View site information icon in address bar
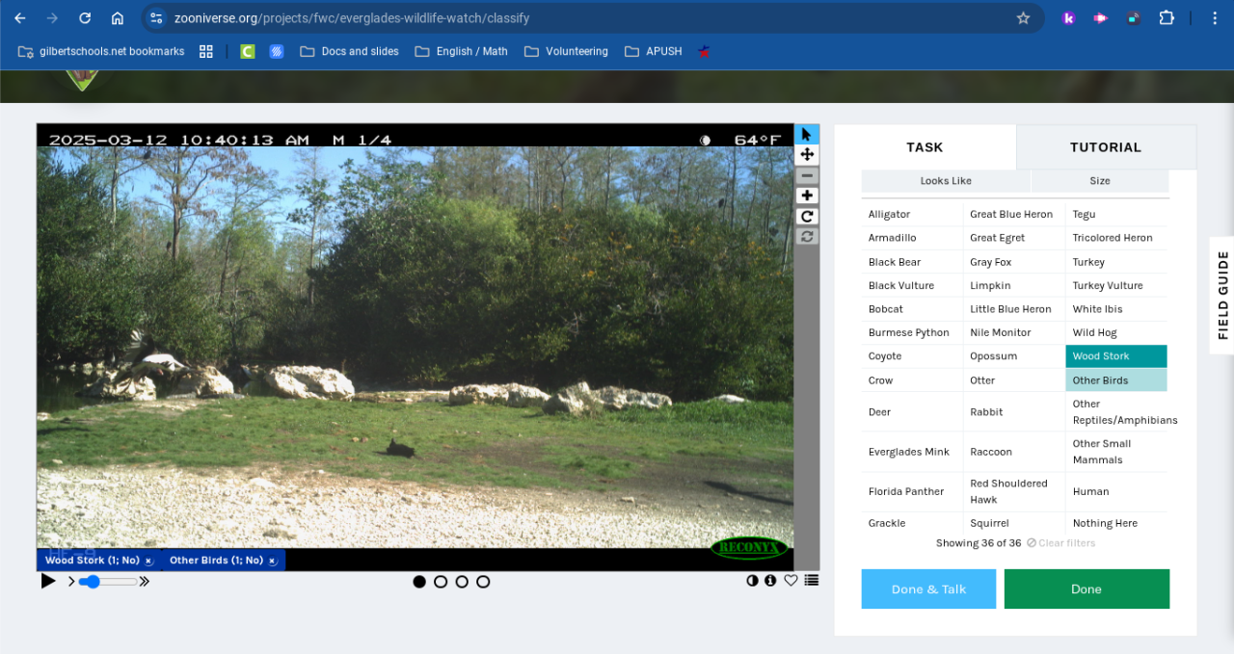Image resolution: width=1234 pixels, height=654 pixels. [x=156, y=18]
